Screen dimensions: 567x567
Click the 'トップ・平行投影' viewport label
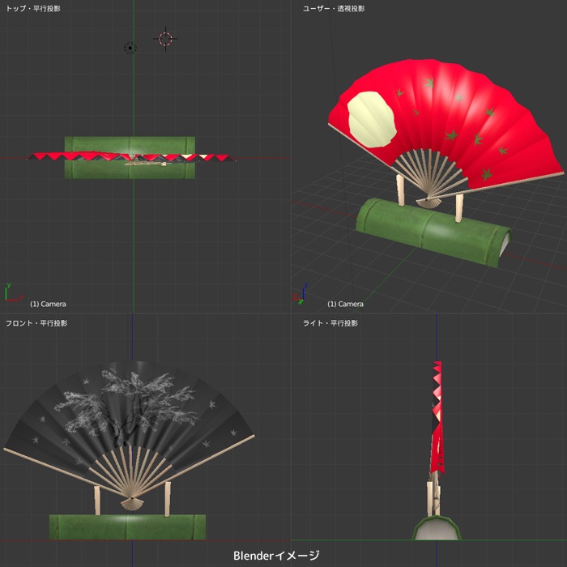pos(33,9)
